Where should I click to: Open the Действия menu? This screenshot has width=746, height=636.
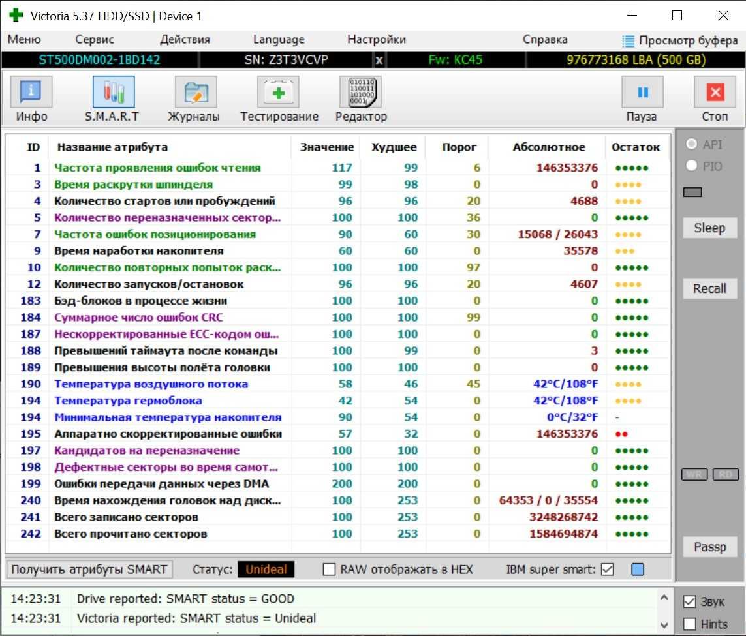pyautogui.click(x=185, y=39)
